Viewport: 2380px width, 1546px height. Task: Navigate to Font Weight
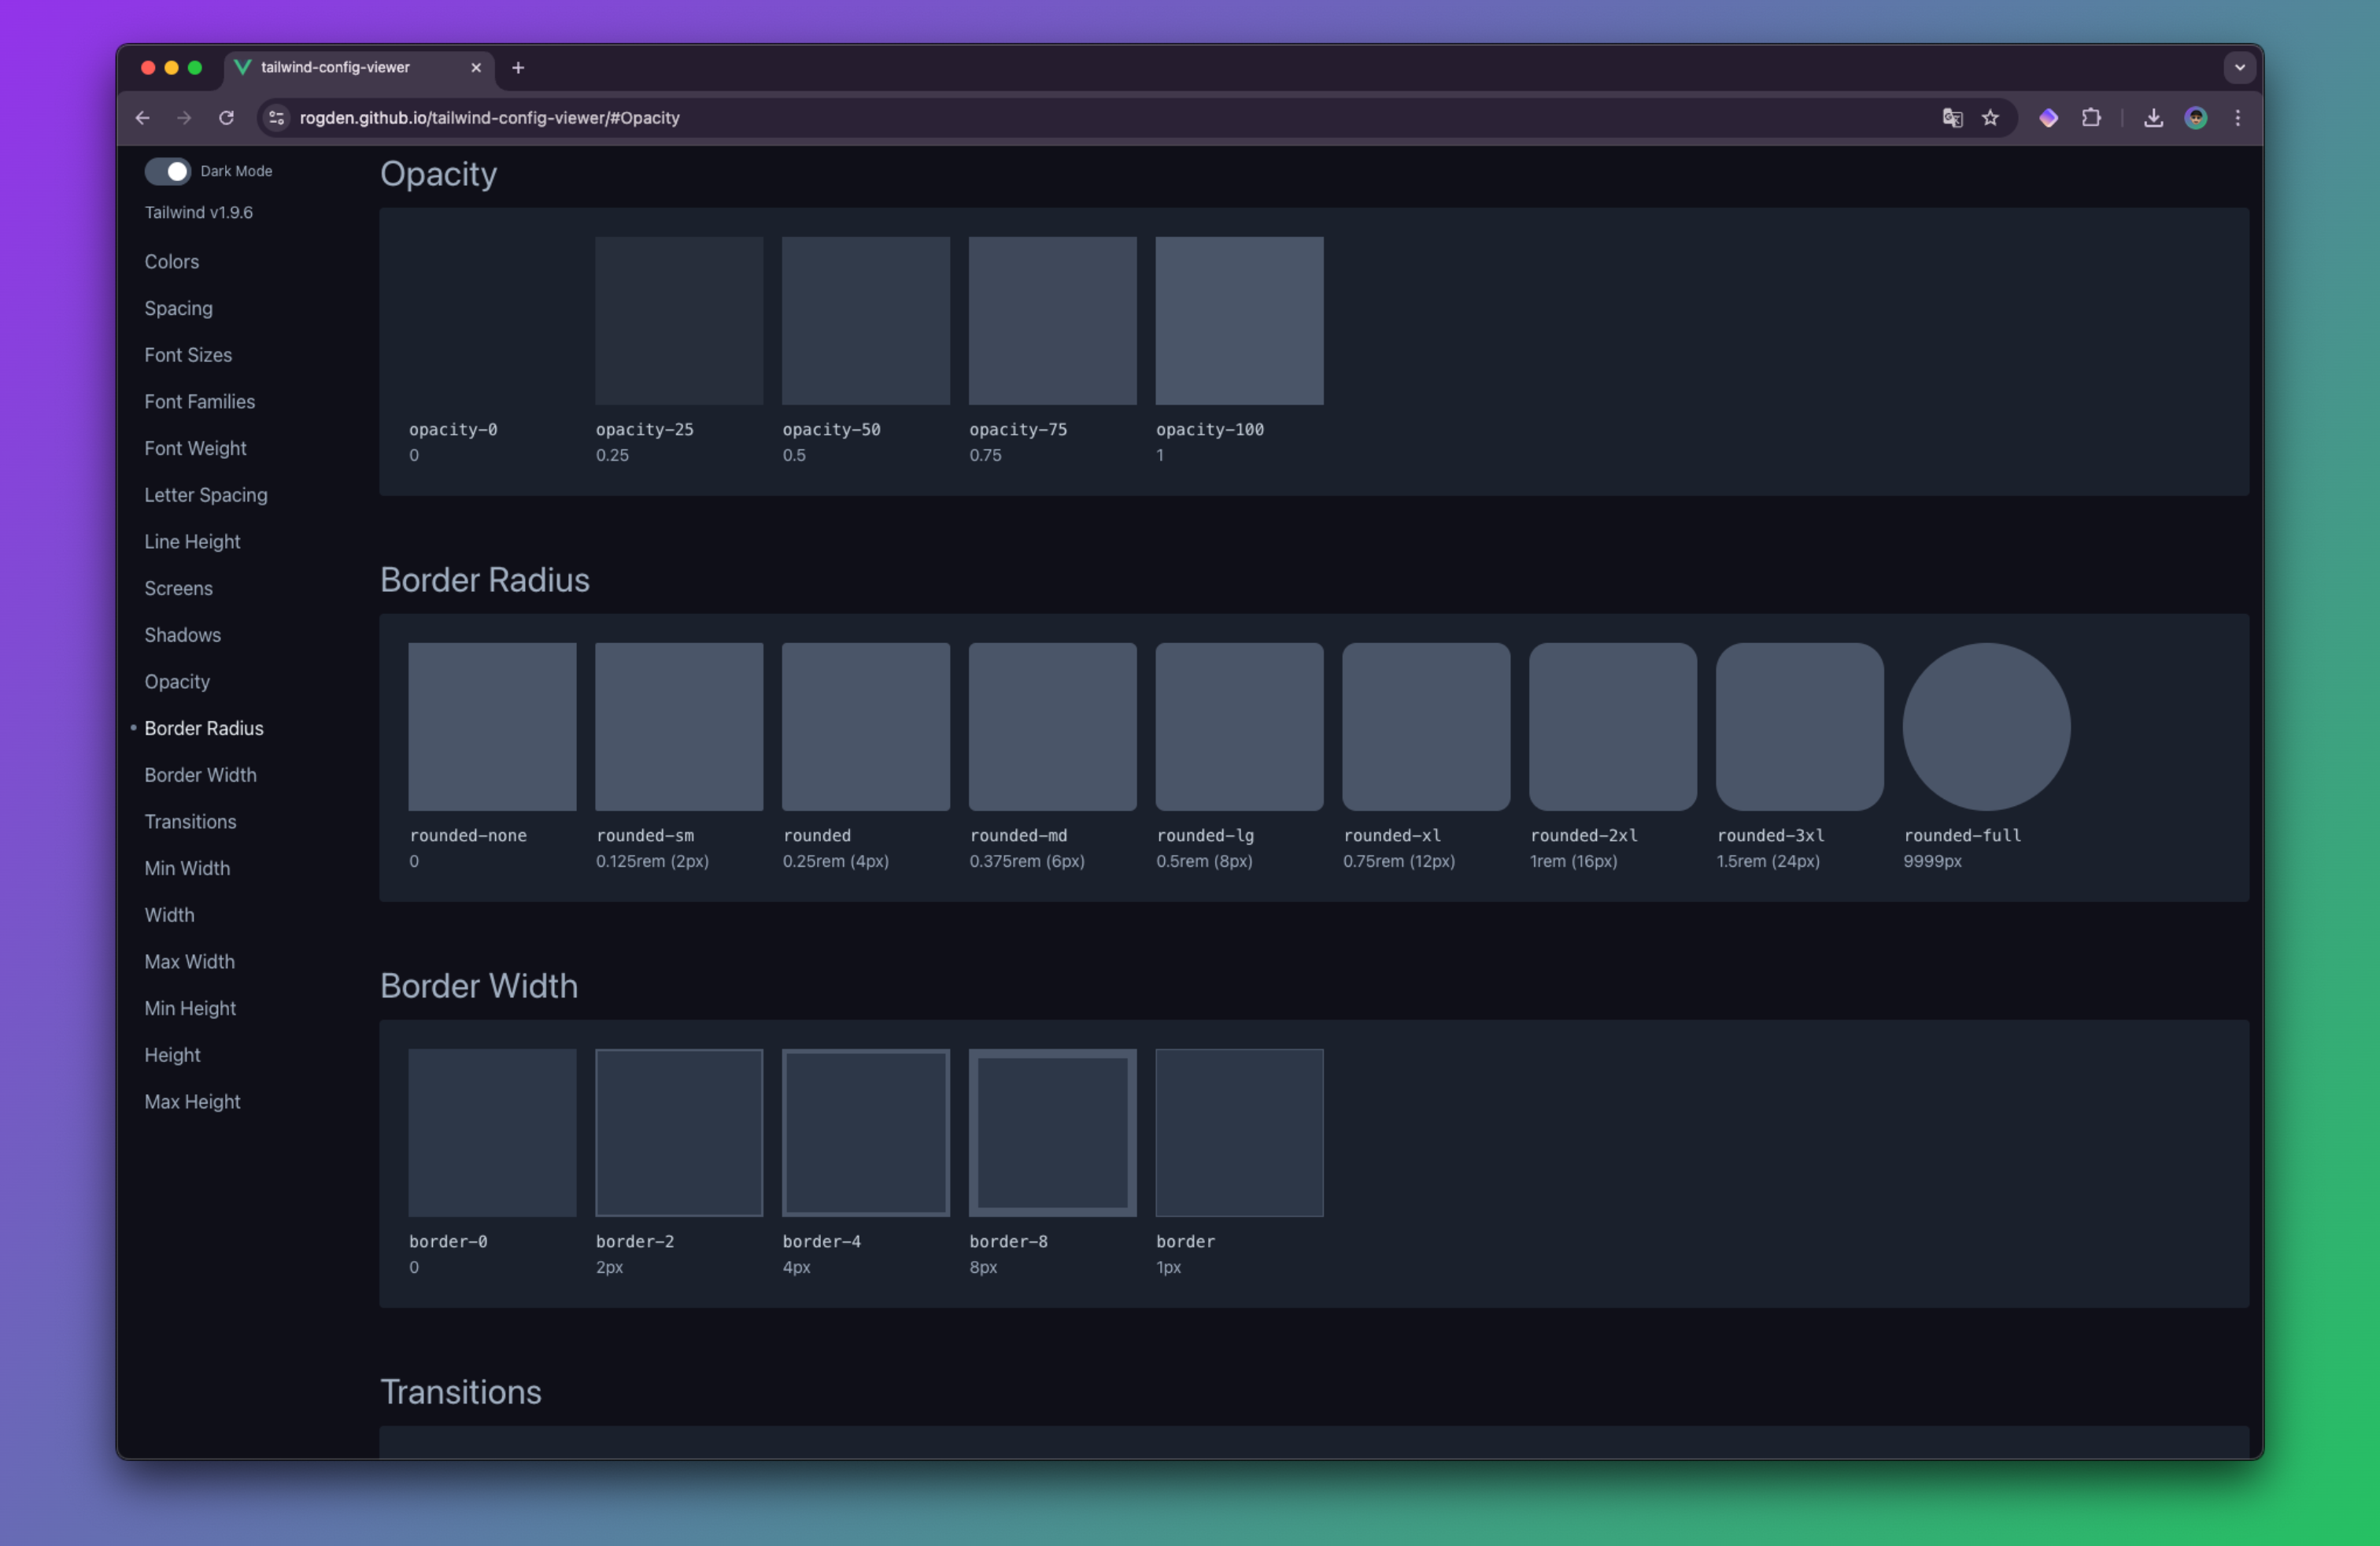(x=195, y=448)
